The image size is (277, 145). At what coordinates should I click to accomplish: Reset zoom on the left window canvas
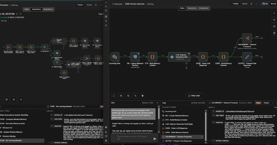[21, 100]
